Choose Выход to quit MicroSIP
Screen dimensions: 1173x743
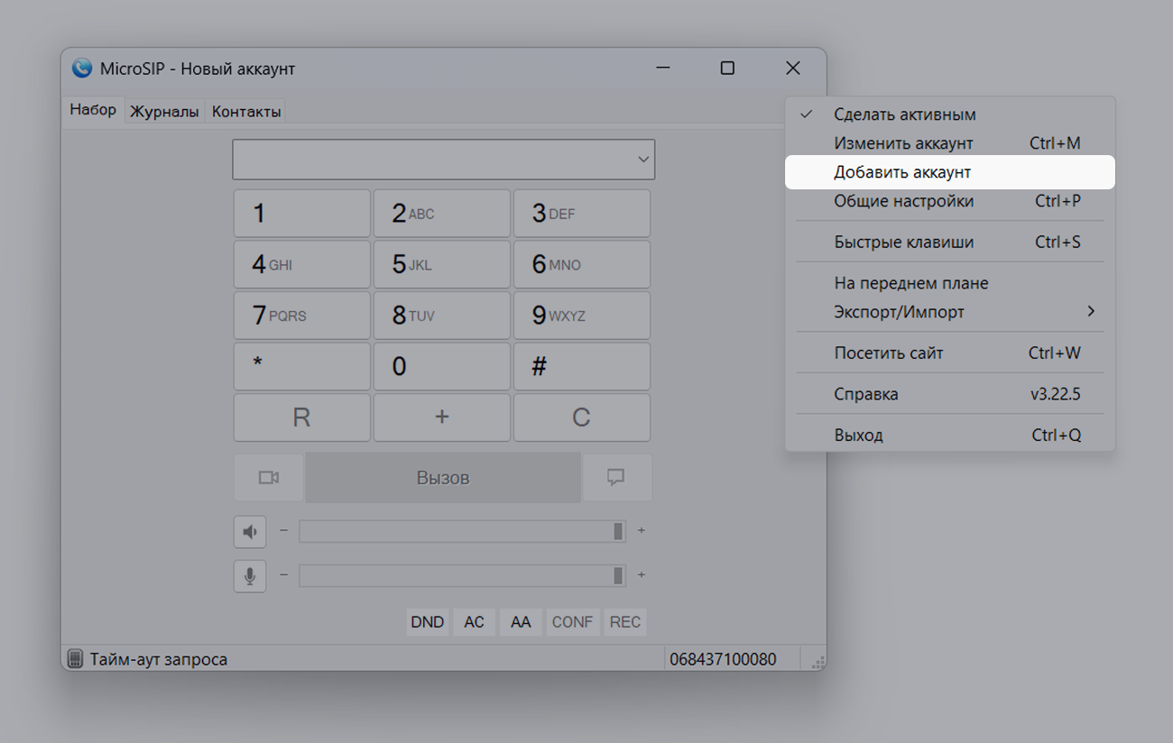click(950, 436)
